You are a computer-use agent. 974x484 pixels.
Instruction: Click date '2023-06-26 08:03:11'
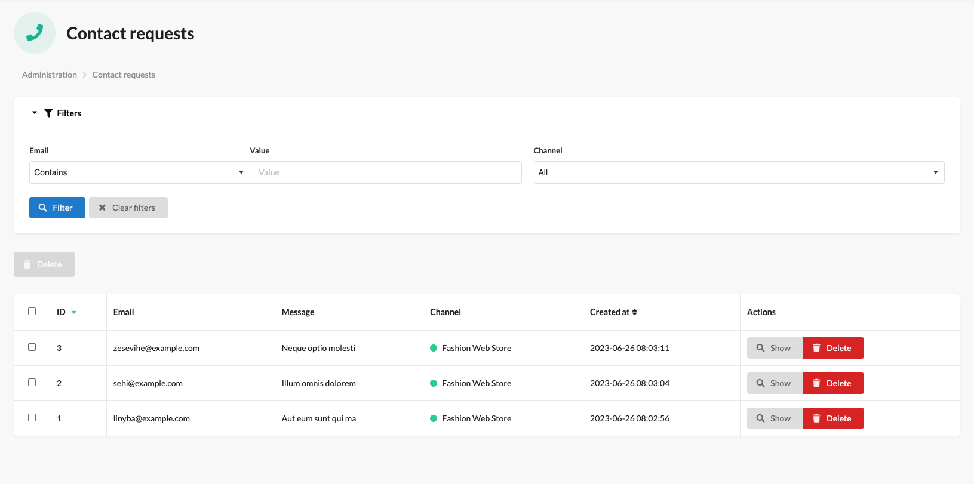coord(629,348)
